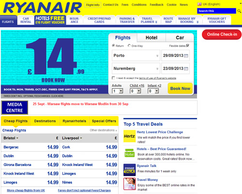Click the Travel Money image
242x194 pixels.
point(129,184)
